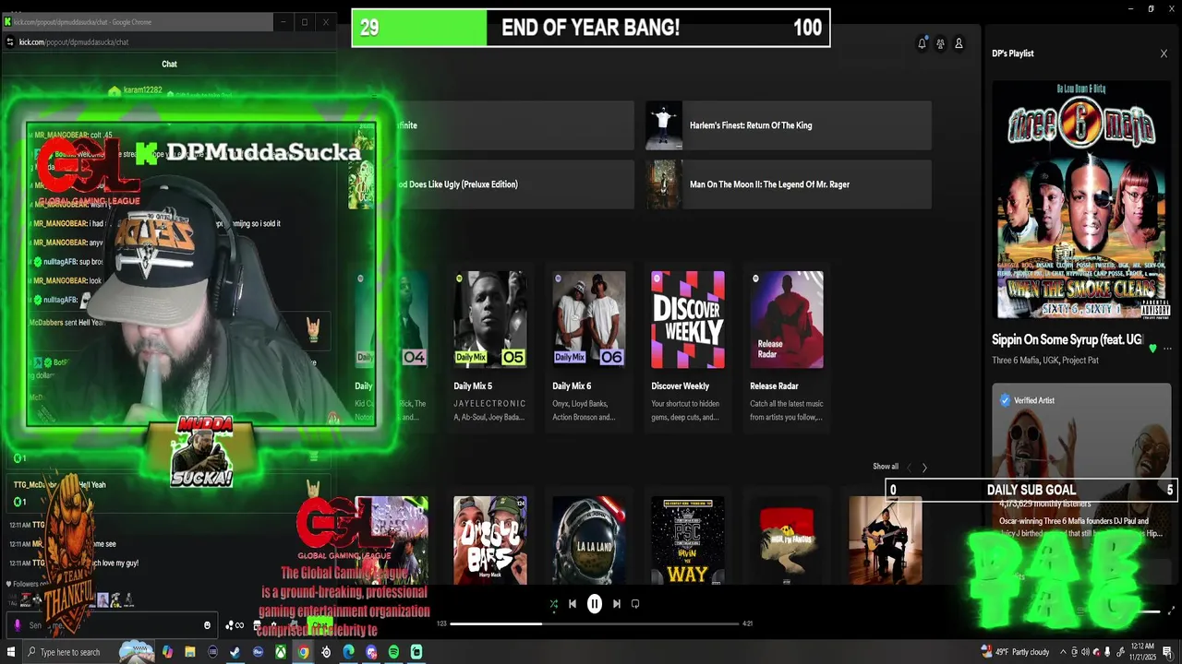
Task: Open Spotify from taskbar
Action: click(393, 652)
